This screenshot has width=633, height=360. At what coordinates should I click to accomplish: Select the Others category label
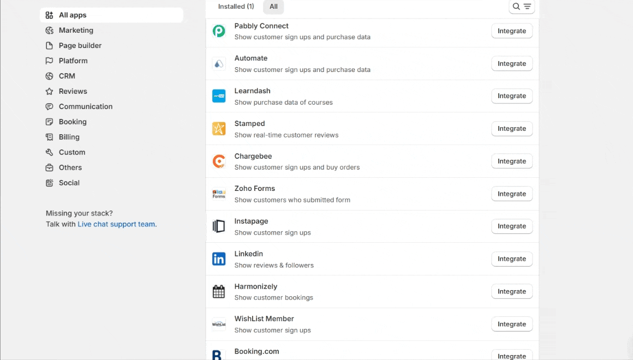point(70,167)
